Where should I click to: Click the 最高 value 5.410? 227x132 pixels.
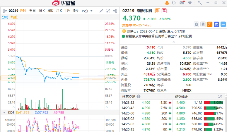click(151, 47)
